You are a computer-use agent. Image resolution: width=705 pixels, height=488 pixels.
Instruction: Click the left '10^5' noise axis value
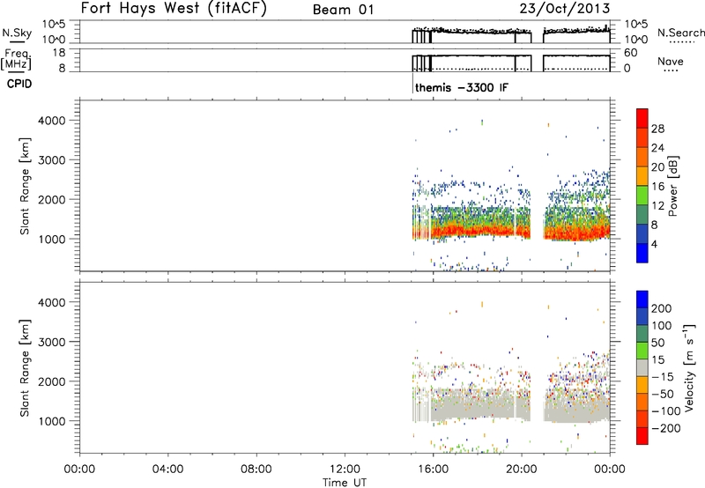point(54,24)
